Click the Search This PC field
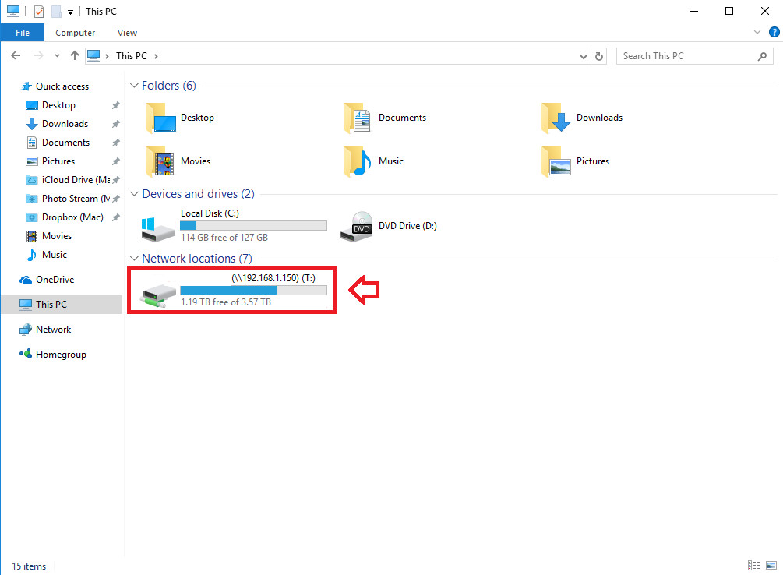783x575 pixels. click(x=686, y=56)
